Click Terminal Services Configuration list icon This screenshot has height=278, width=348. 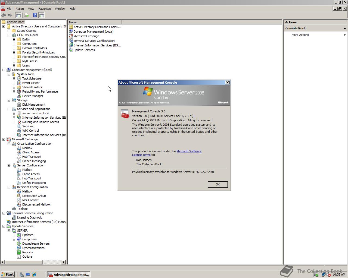[71, 41]
